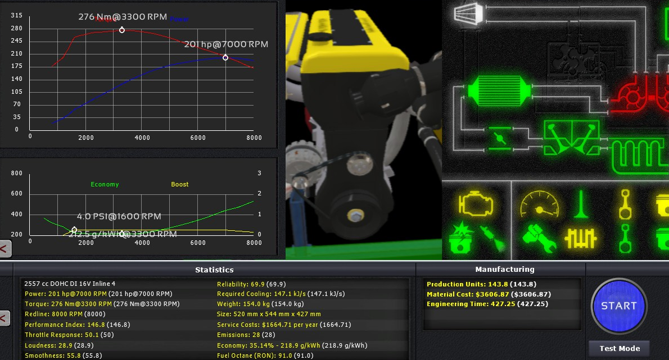Screen dimensions: 669x360
Task: Click the yellow crankshaft icon
Action: coord(580,238)
